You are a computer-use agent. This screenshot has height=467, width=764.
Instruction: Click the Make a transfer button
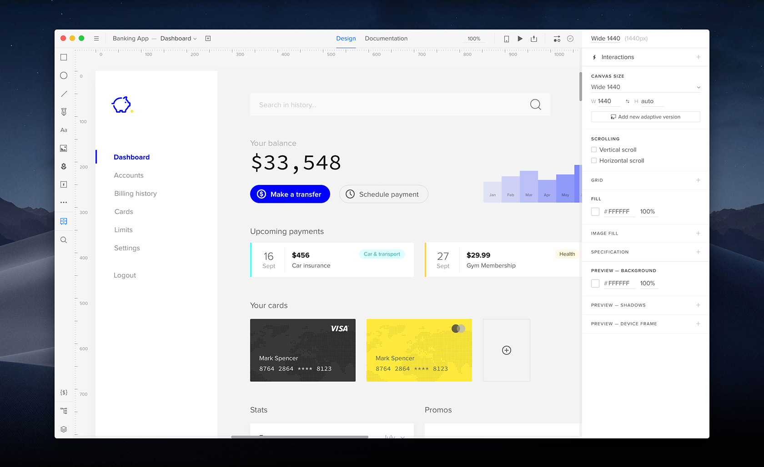tap(290, 194)
